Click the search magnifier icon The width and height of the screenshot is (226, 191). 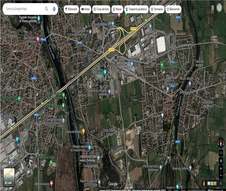pyautogui.click(x=46, y=9)
